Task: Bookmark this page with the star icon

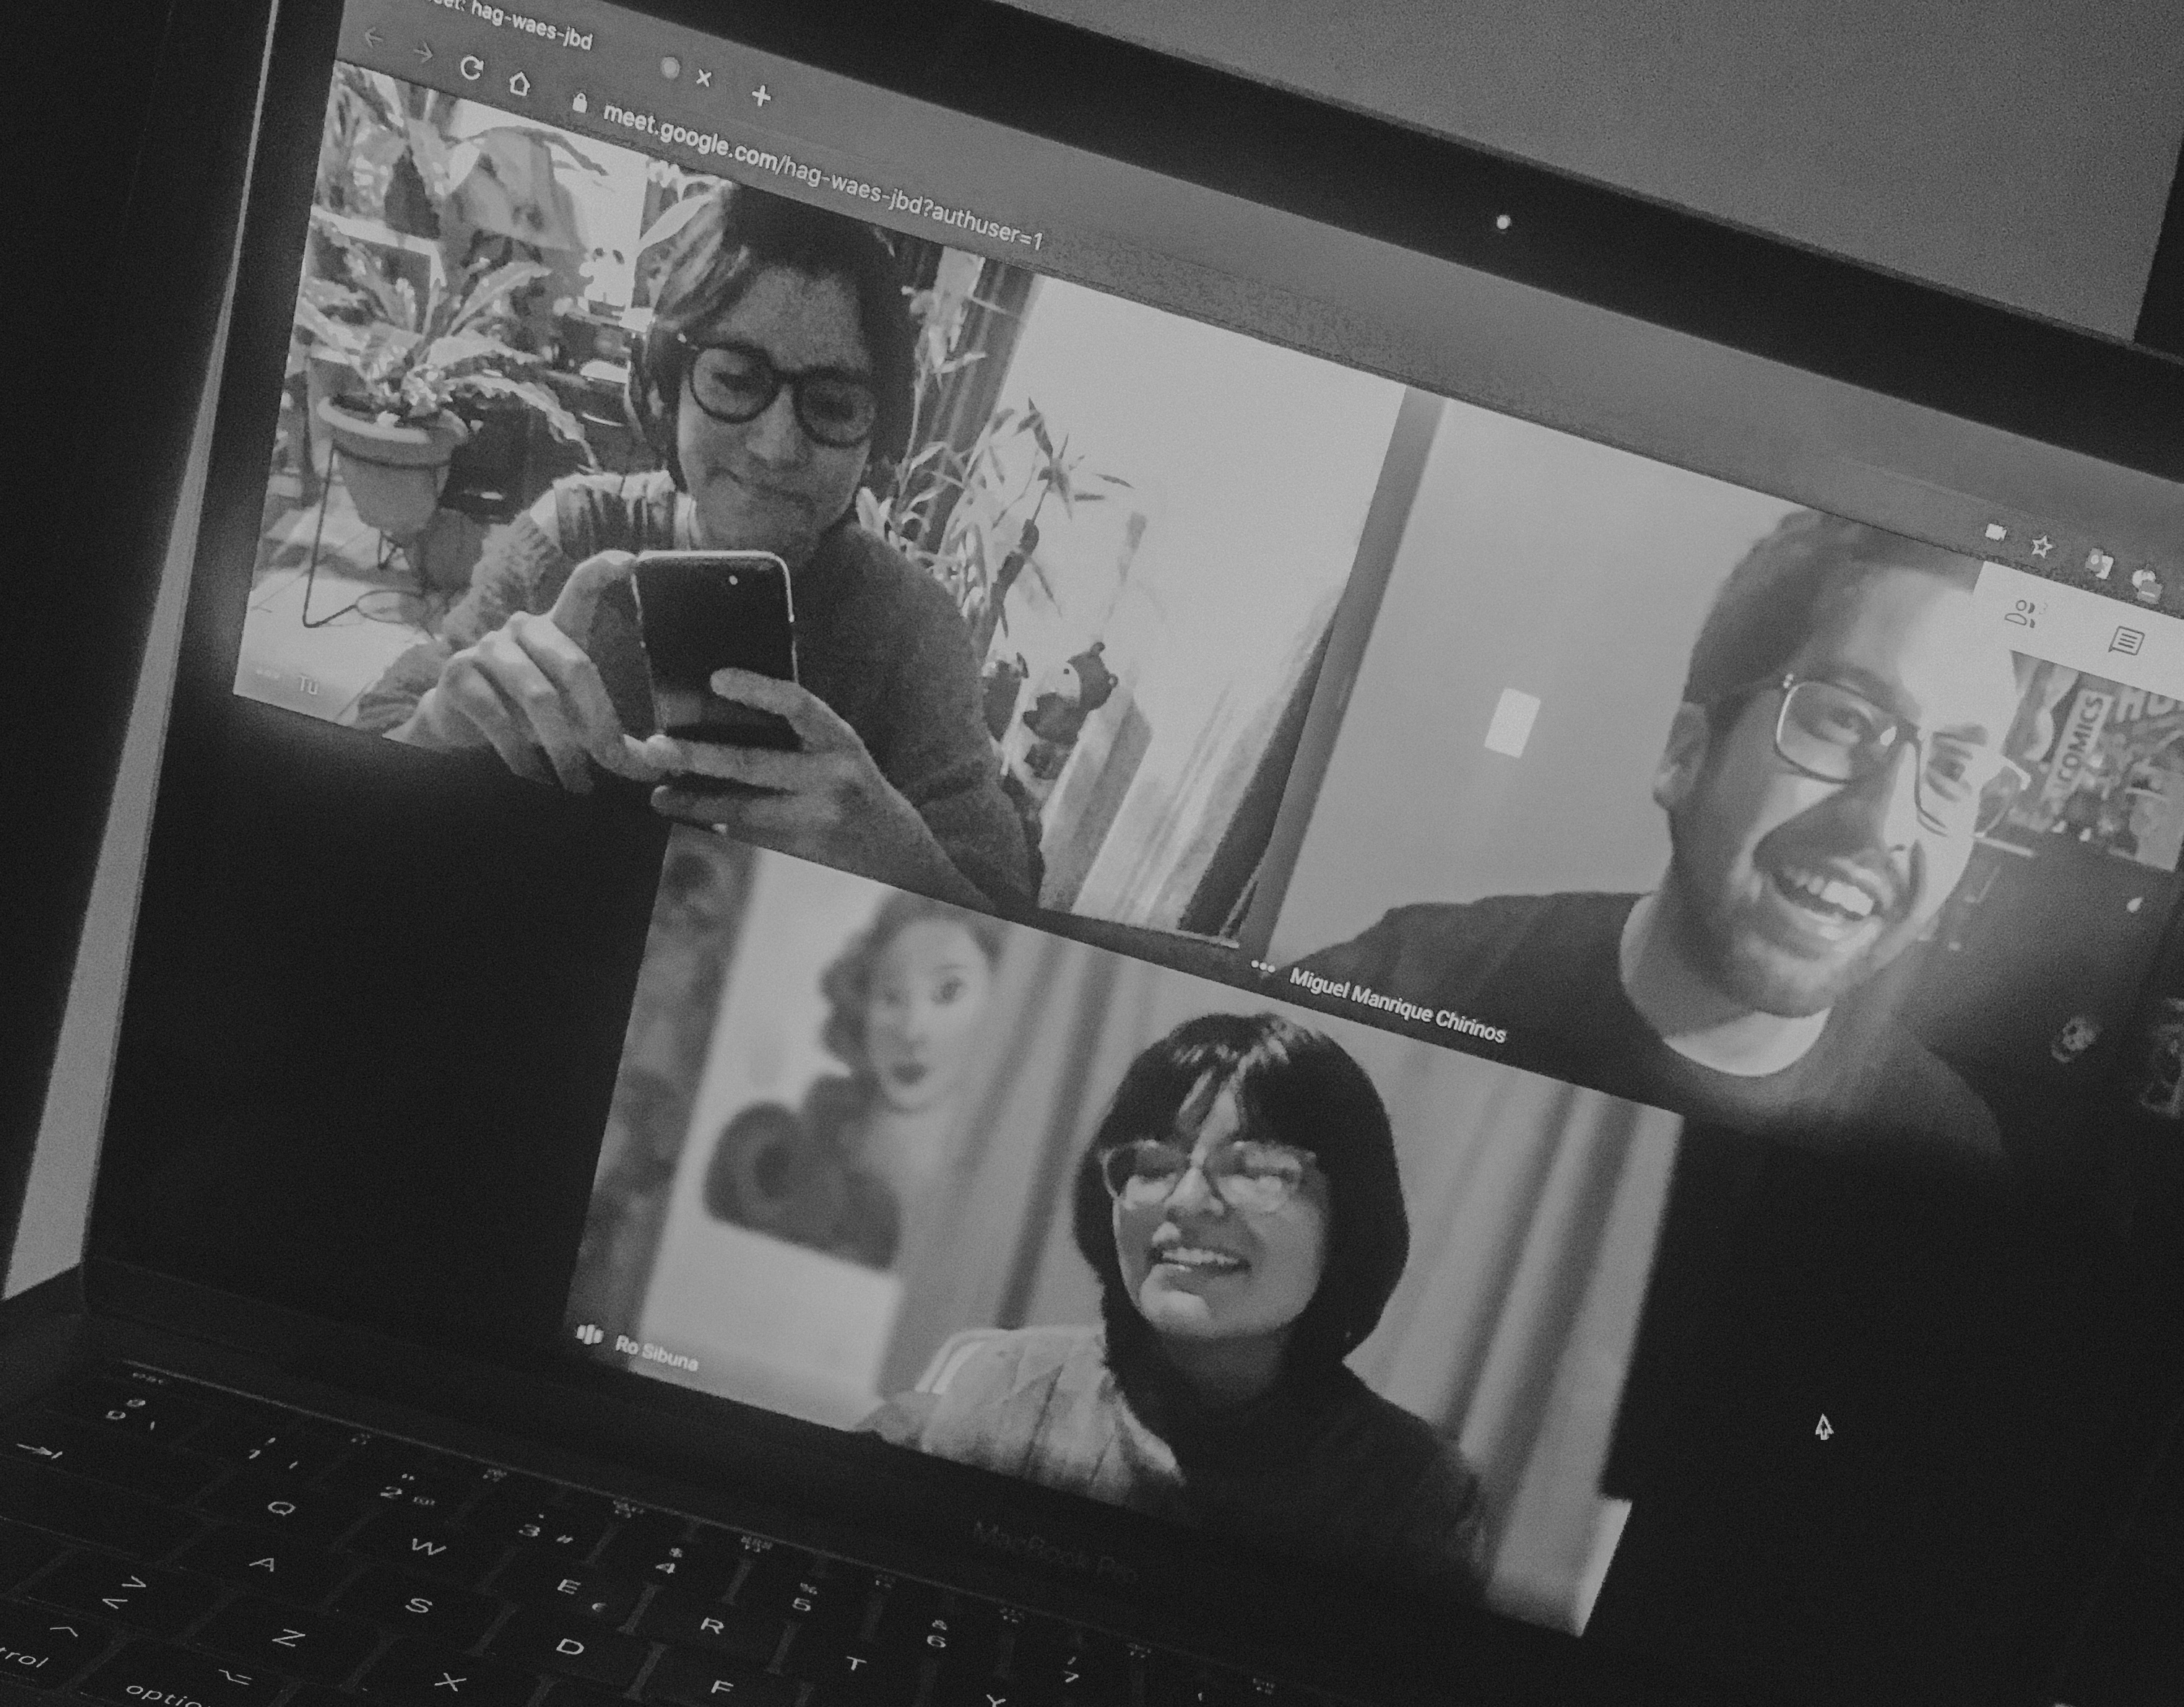Action: [x=2041, y=546]
